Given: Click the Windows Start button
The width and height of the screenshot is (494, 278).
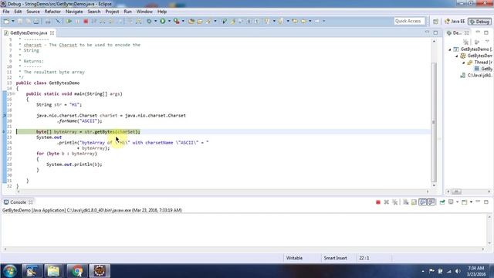Looking at the screenshot, I should click(9, 271).
